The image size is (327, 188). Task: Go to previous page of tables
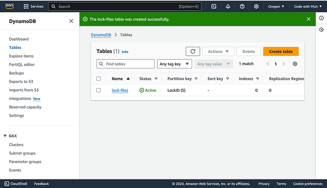coord(268,64)
